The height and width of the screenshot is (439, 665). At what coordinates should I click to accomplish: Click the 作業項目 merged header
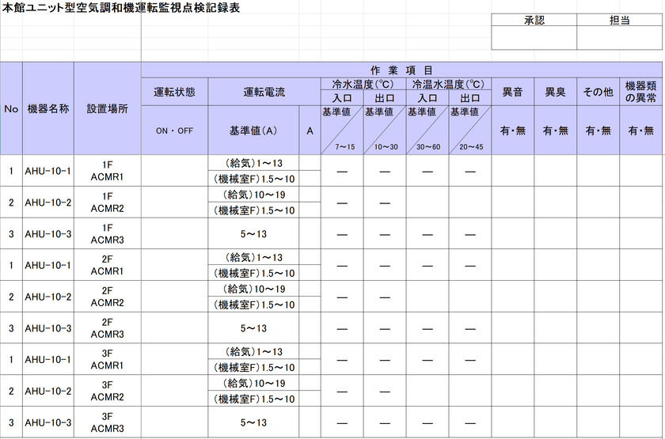click(401, 70)
